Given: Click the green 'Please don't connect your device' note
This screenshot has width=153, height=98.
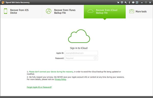Looking at the screenshot, I should (51, 72).
